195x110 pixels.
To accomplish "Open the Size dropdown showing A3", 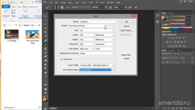I will 97,31.
